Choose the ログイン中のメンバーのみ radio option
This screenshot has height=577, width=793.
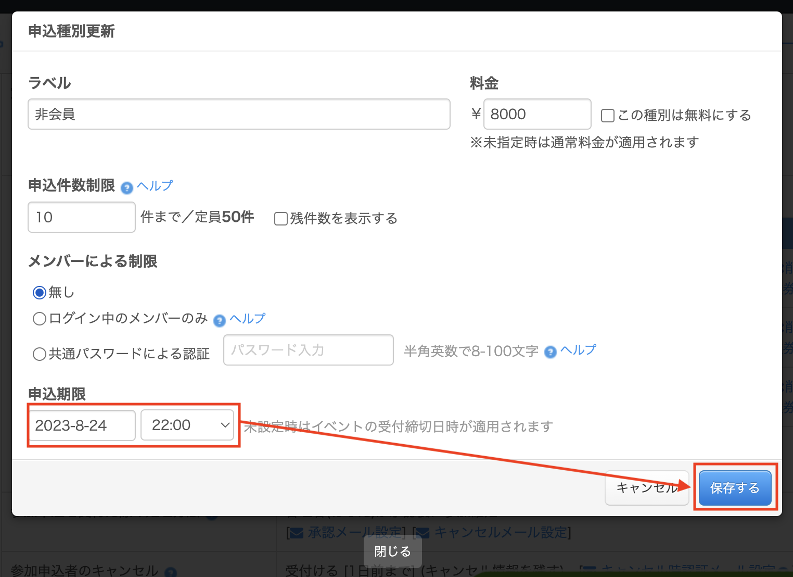[40, 319]
